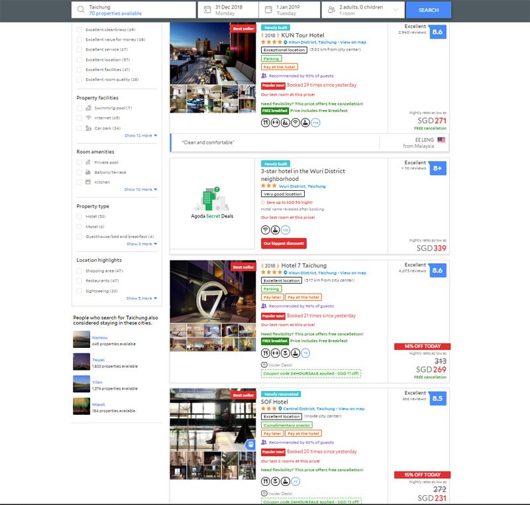
Task: Enable the Car park facility filter
Action: [x=79, y=128]
